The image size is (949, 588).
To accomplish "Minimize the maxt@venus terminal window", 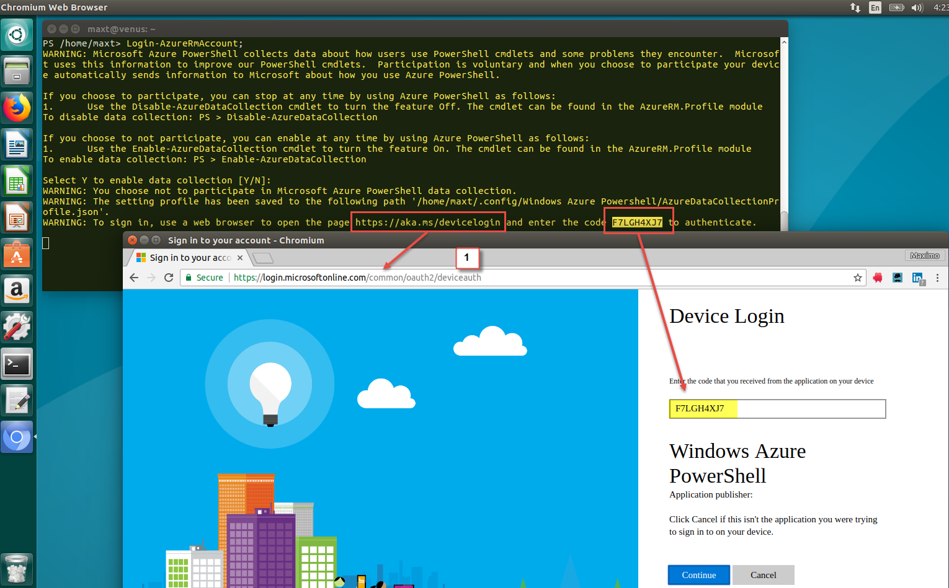I will coord(63,29).
